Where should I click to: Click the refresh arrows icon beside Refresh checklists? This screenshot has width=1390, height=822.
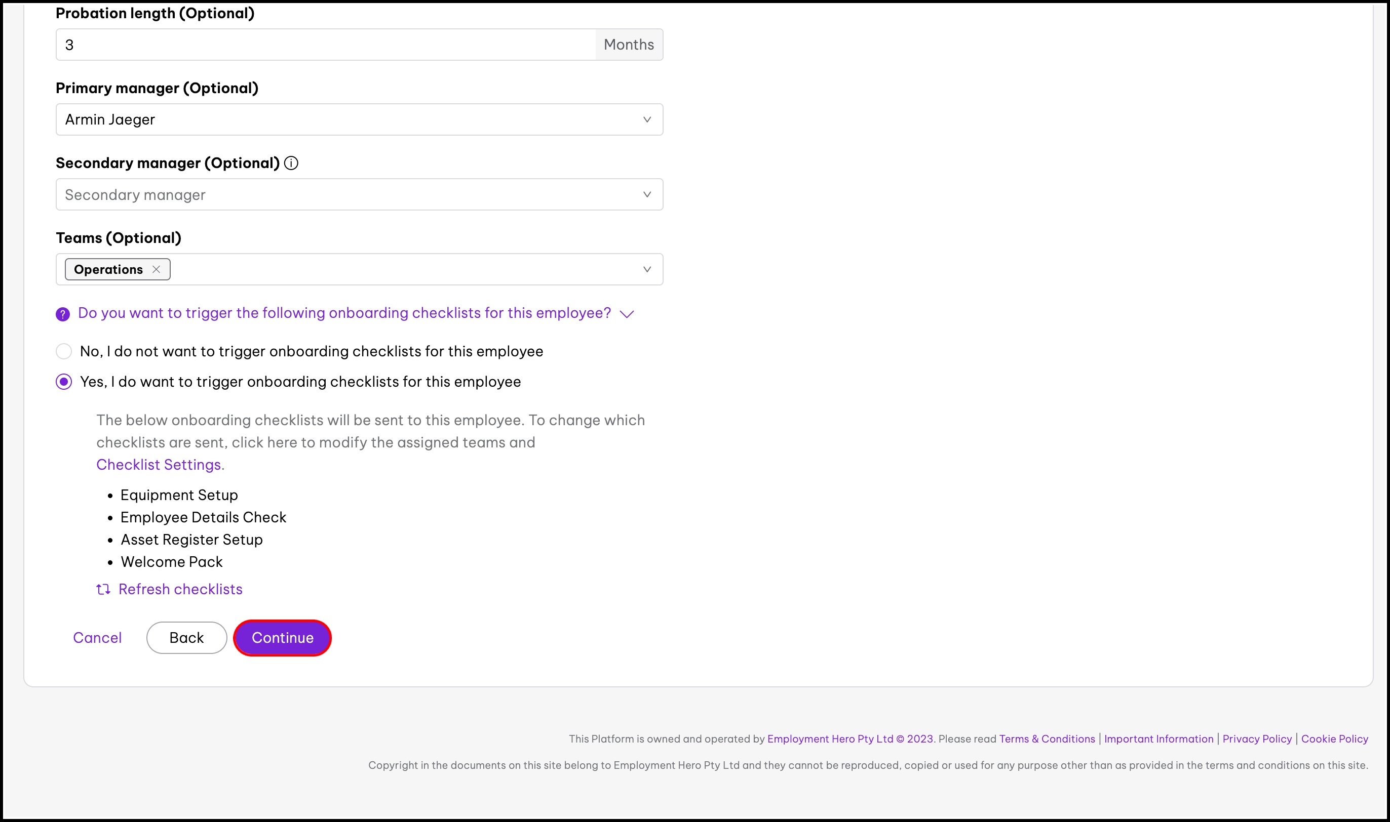pyautogui.click(x=103, y=589)
